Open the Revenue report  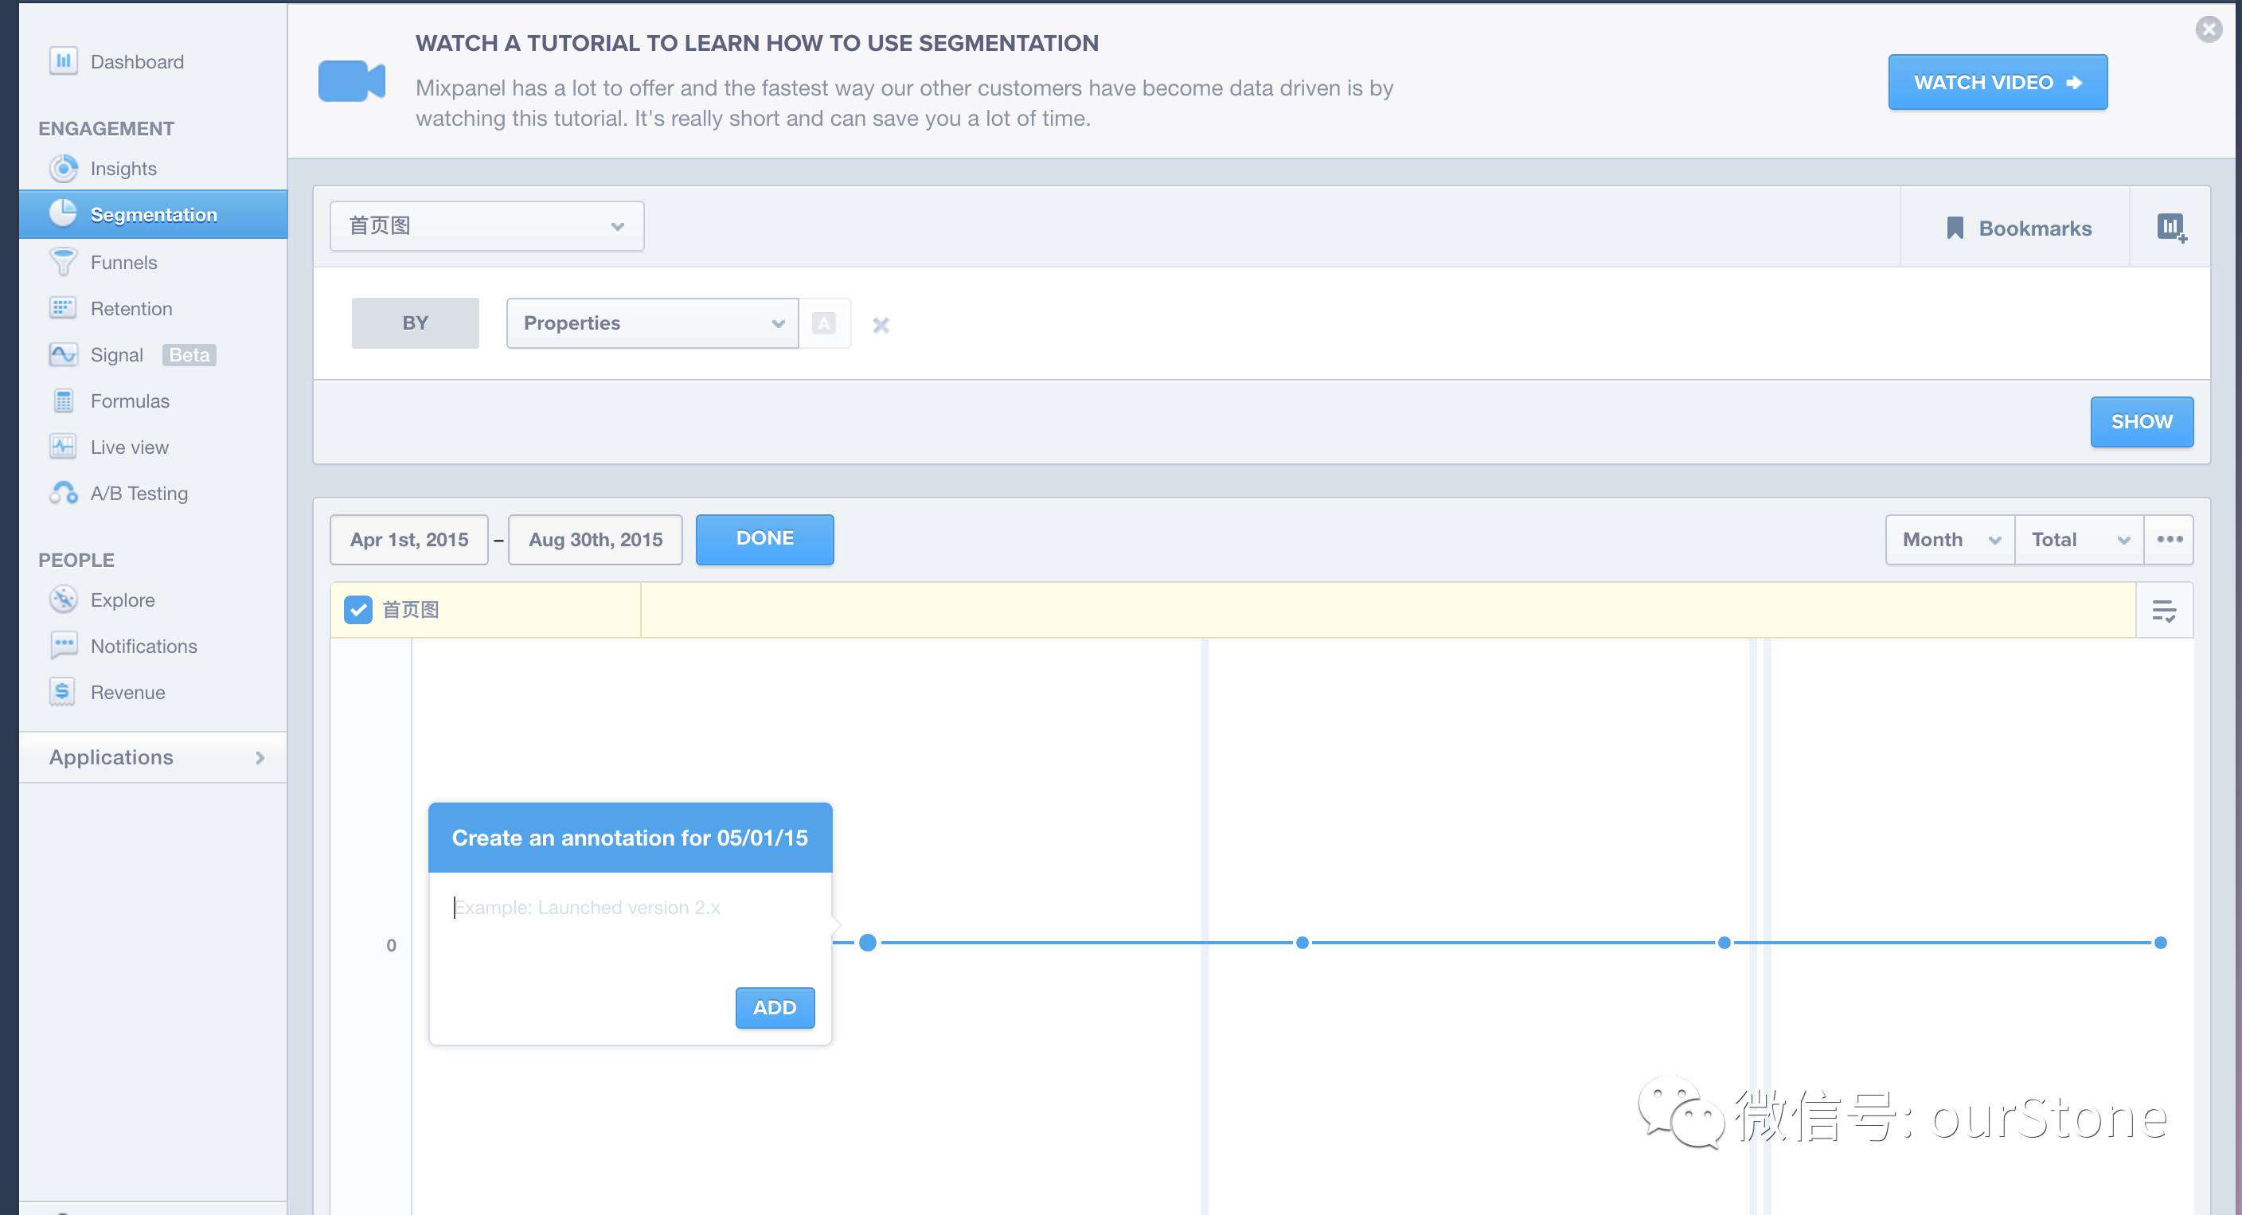(x=128, y=692)
